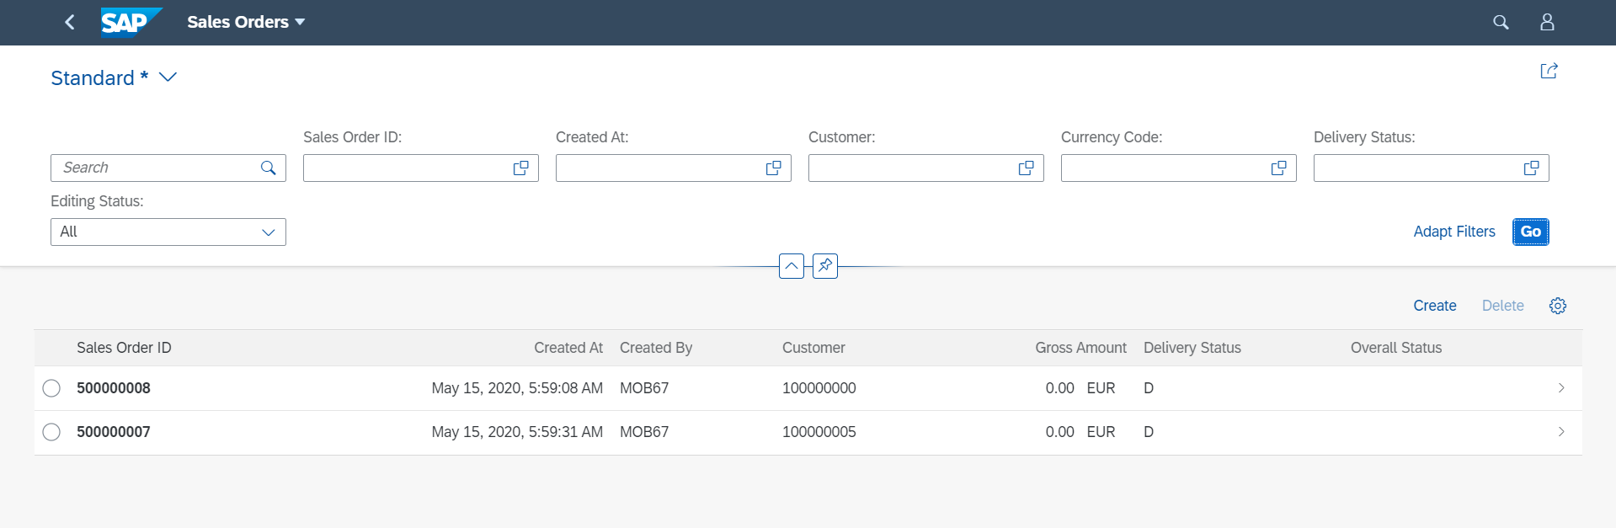Click sales order 500000007
The image size is (1616, 528).
(114, 432)
